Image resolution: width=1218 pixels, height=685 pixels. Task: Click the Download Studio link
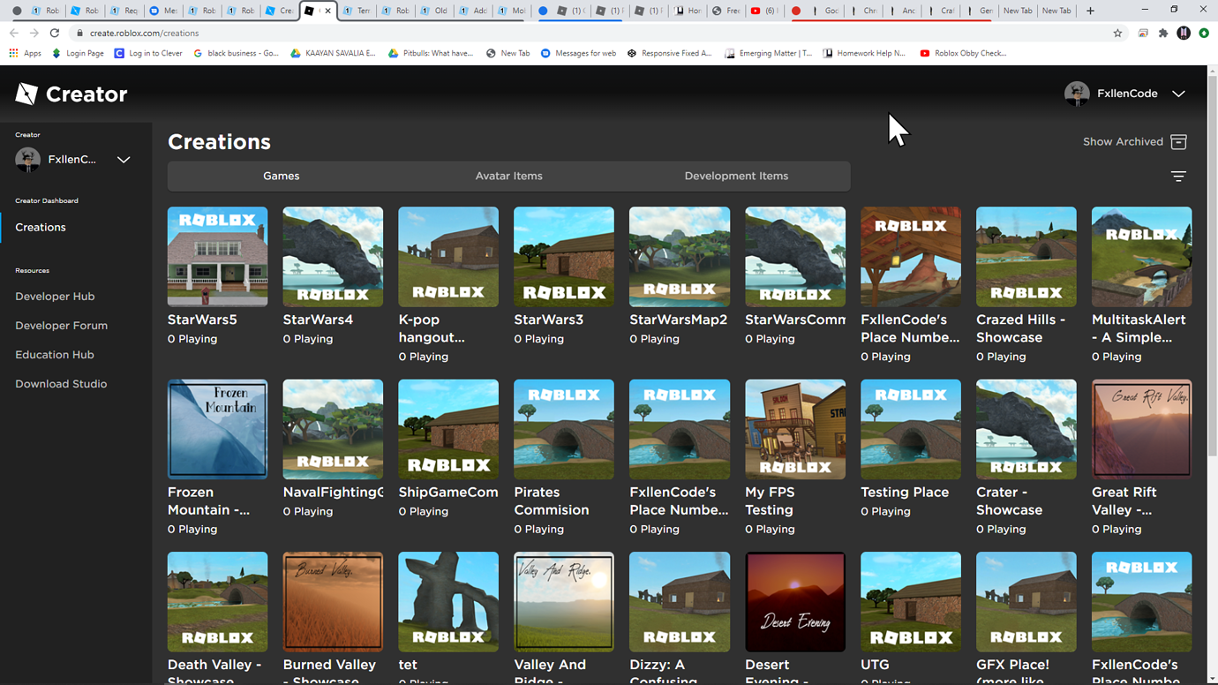click(61, 383)
